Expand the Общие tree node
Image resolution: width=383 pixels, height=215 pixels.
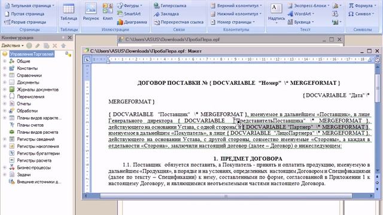point(4,61)
